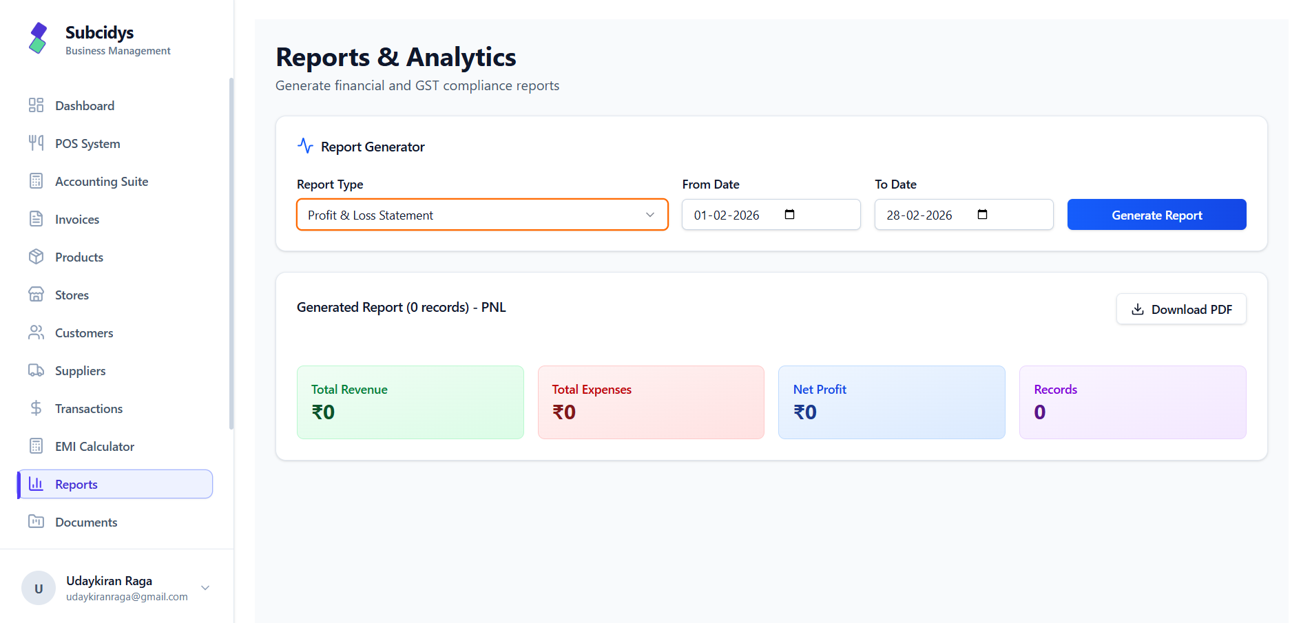Click the download arrow icon on Download PDF
The width and height of the screenshot is (1301, 623).
[x=1138, y=309]
